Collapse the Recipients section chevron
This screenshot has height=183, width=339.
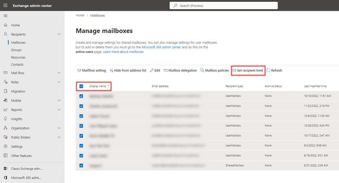[59, 34]
